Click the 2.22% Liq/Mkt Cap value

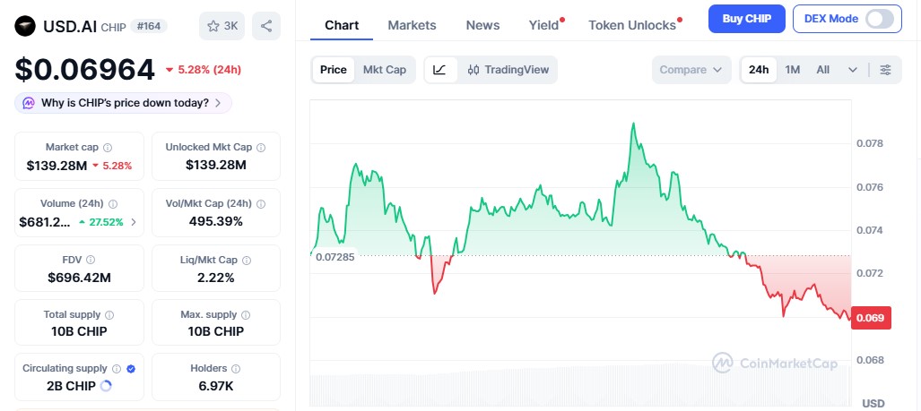215,278
